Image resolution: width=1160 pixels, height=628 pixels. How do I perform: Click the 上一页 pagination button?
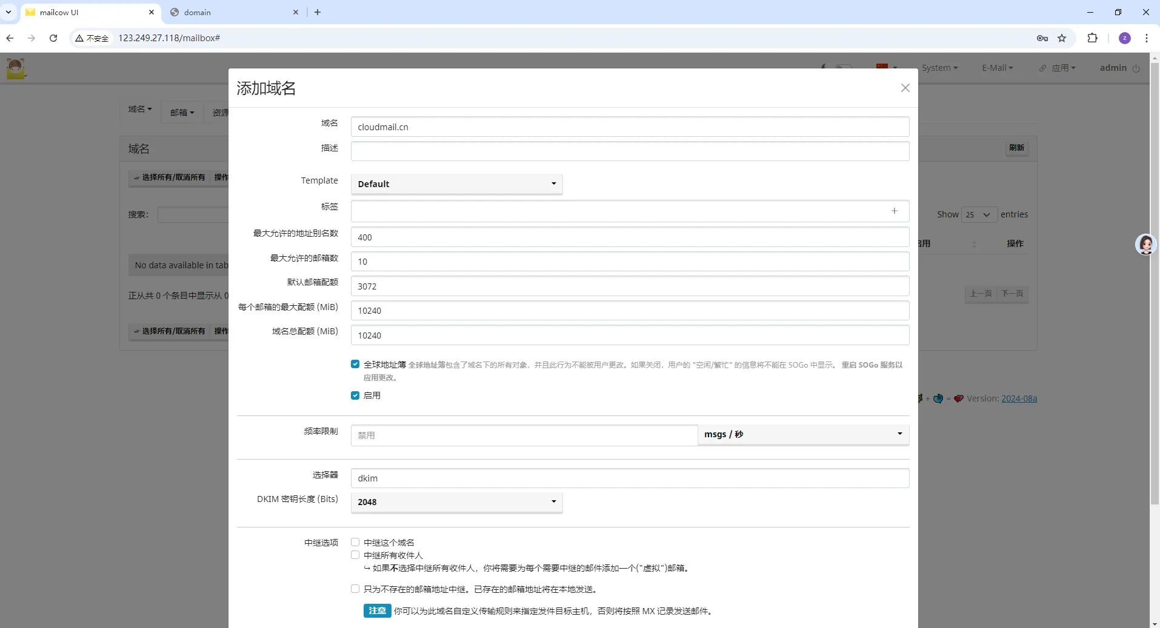981,294
